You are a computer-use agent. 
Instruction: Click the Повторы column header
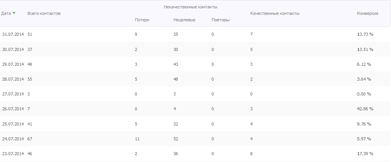[221, 20]
